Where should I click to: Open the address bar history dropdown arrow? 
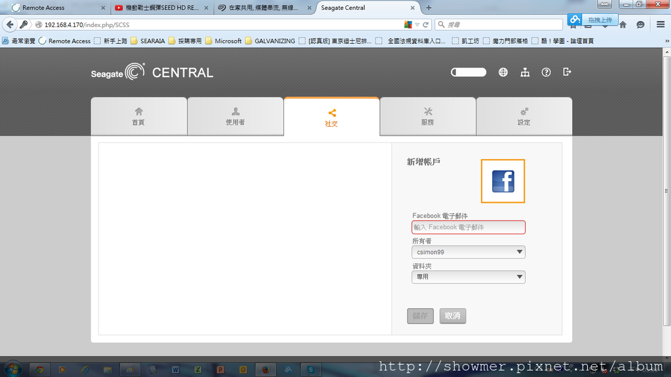coord(417,25)
